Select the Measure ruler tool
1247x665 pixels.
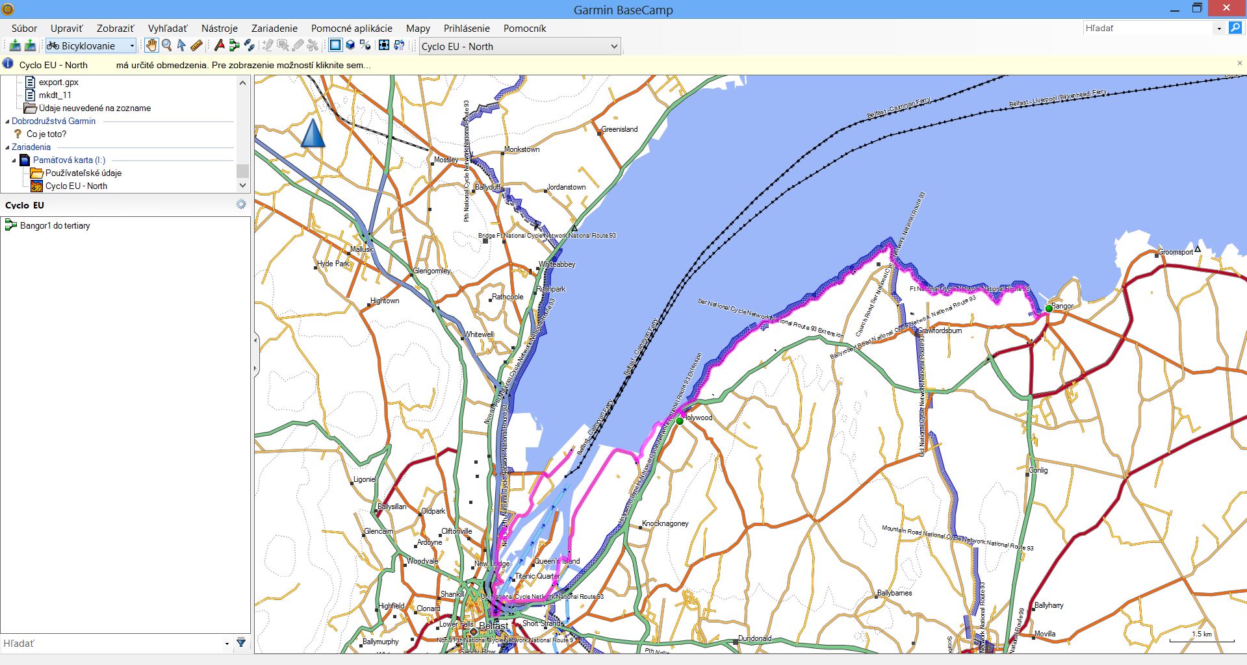tap(196, 45)
